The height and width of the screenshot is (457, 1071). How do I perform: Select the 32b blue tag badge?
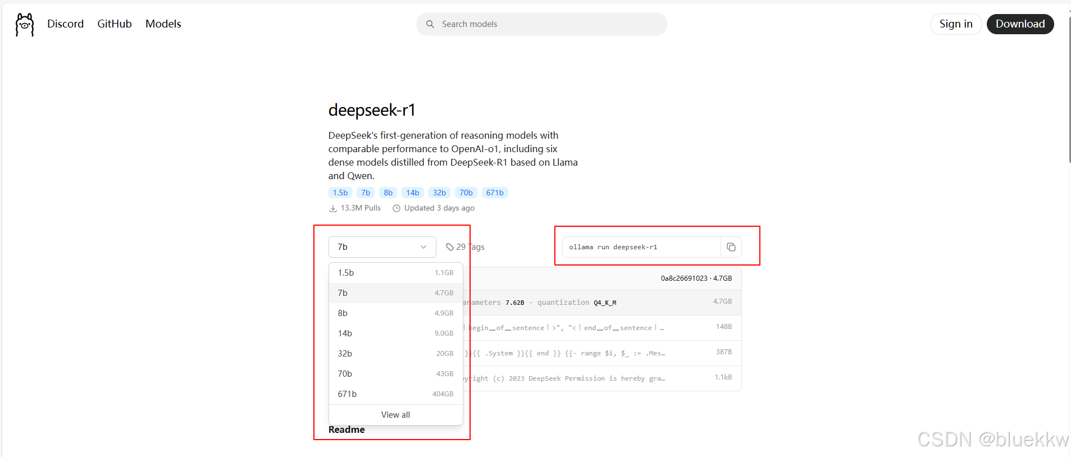pyautogui.click(x=439, y=193)
